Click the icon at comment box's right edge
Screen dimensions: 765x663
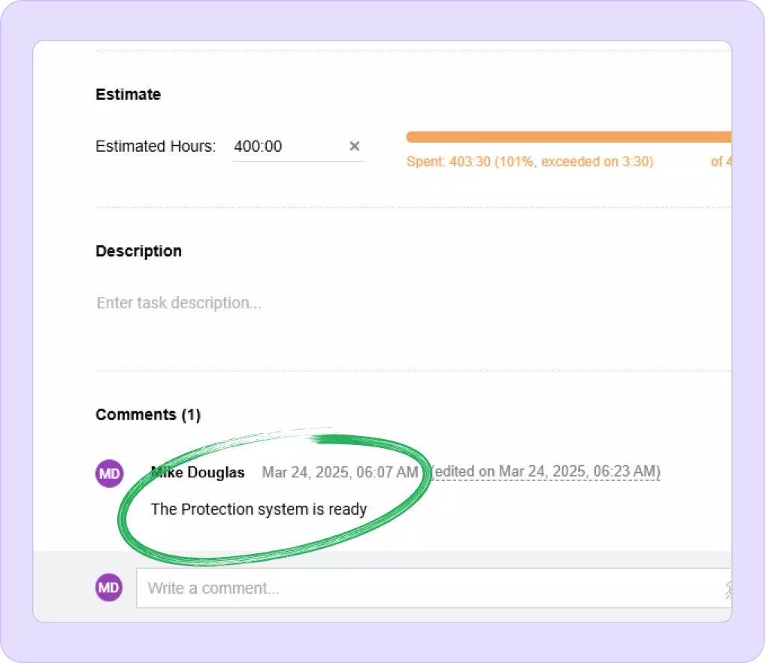click(727, 589)
